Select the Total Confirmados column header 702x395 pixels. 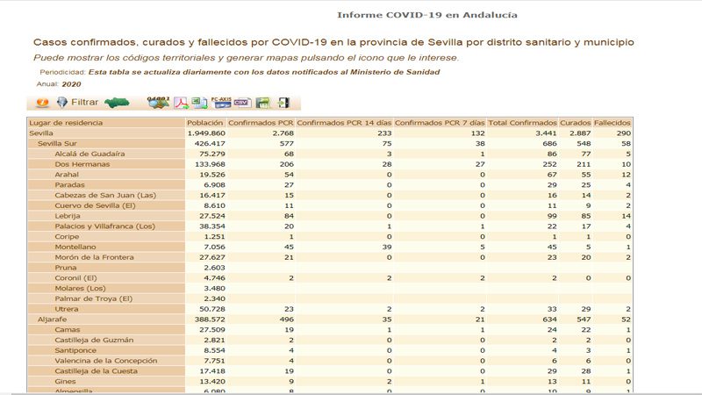coord(522,123)
